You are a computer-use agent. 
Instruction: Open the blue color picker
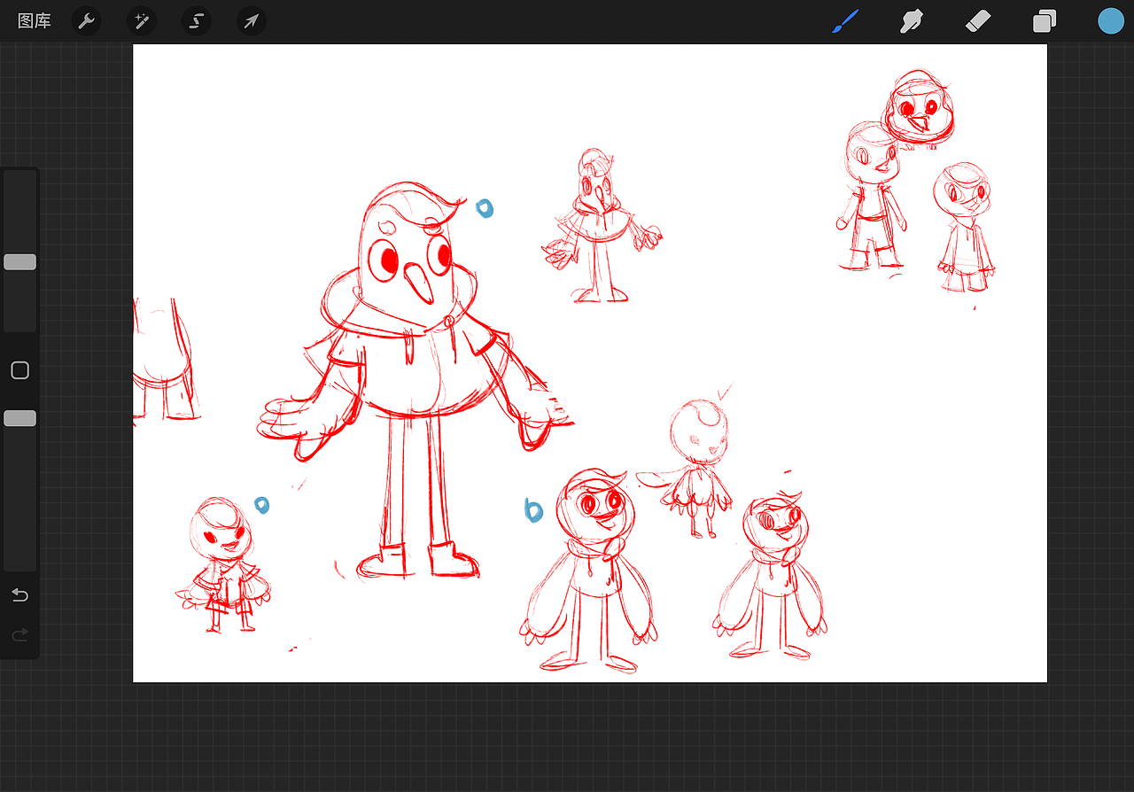pos(1111,21)
